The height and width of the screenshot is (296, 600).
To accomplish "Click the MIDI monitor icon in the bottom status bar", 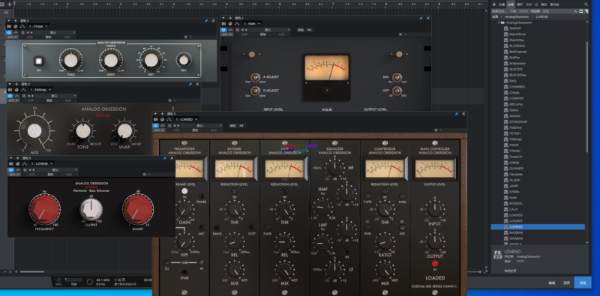I will (58, 280).
